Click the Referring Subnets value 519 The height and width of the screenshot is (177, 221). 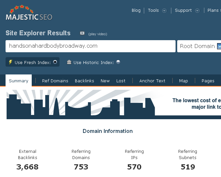click(x=188, y=167)
